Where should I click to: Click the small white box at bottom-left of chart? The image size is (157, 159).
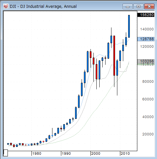(x=6, y=153)
